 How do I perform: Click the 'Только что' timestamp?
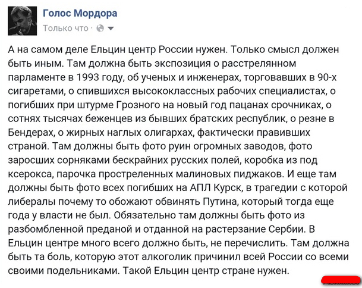66,28
